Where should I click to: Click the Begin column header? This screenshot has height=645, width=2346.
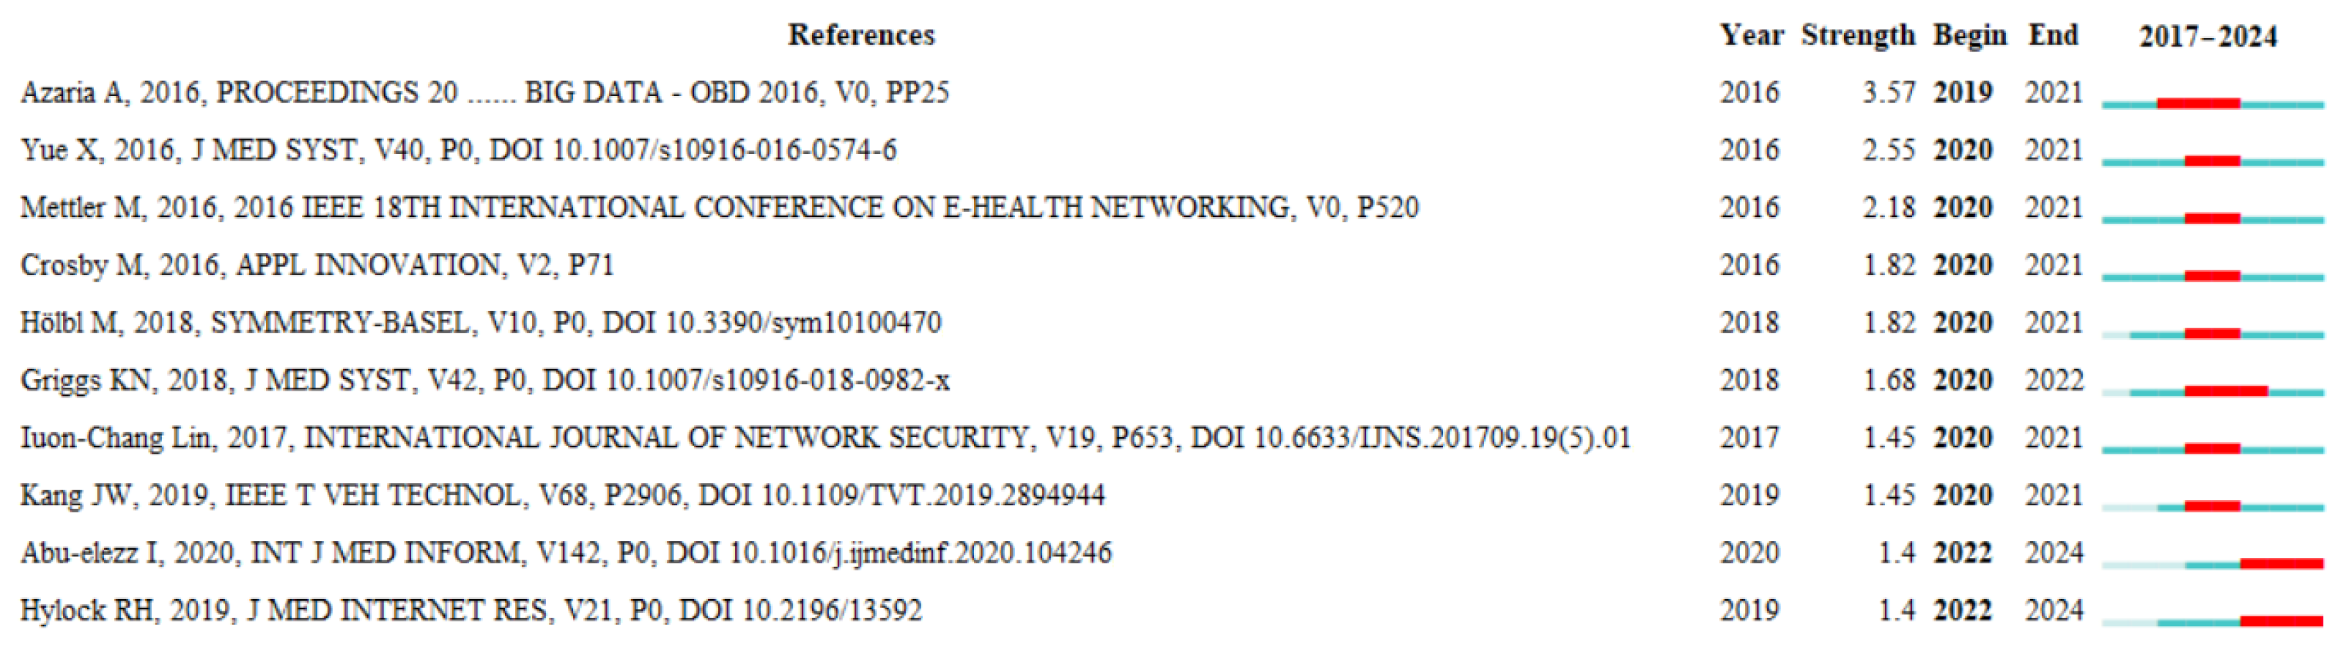click(x=1969, y=34)
